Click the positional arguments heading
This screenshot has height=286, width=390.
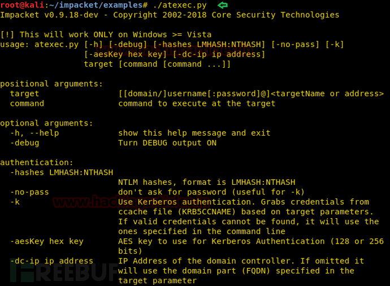tap(51, 84)
